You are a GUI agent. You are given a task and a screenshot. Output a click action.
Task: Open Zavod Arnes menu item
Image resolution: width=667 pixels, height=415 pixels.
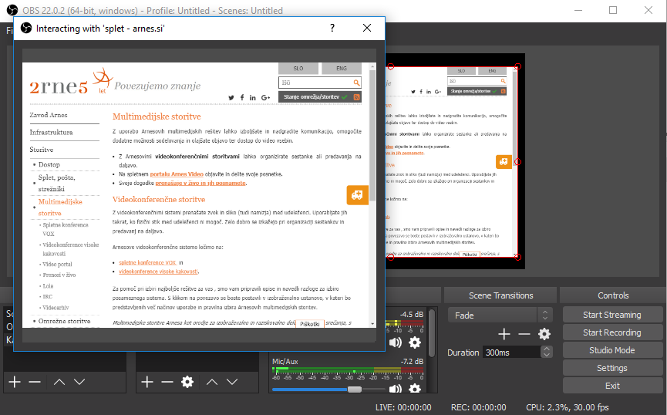pos(49,115)
